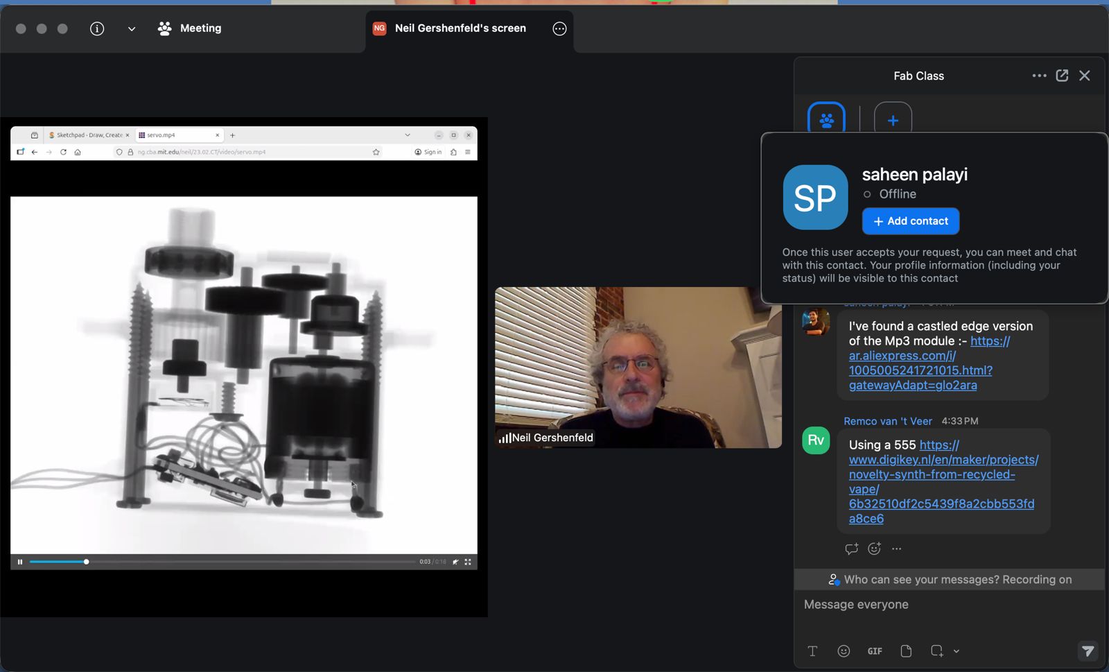Open the GIF picker
This screenshot has width=1109, height=672.
point(875,651)
